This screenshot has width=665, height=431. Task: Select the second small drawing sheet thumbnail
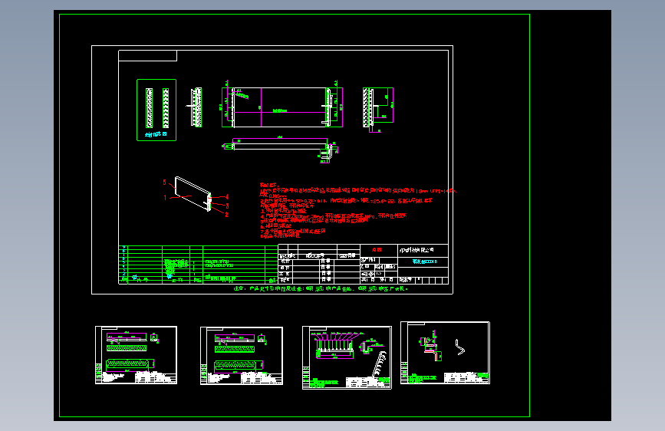pyautogui.click(x=242, y=356)
